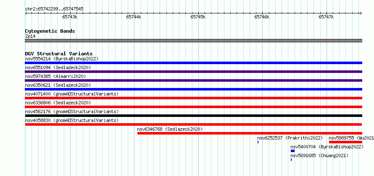
Task: Click the tiny blue nsv6252537 marker
Action: [258, 142]
